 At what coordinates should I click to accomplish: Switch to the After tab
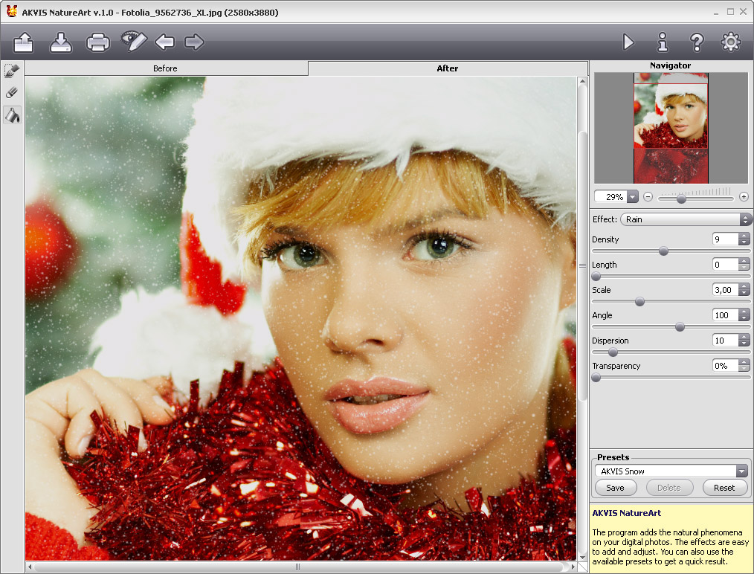tap(447, 68)
